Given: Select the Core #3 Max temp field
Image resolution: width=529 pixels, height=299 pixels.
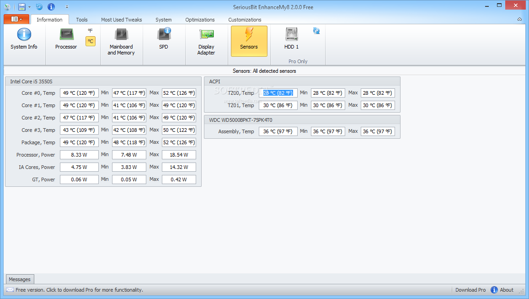Looking at the screenshot, I should click(179, 130).
